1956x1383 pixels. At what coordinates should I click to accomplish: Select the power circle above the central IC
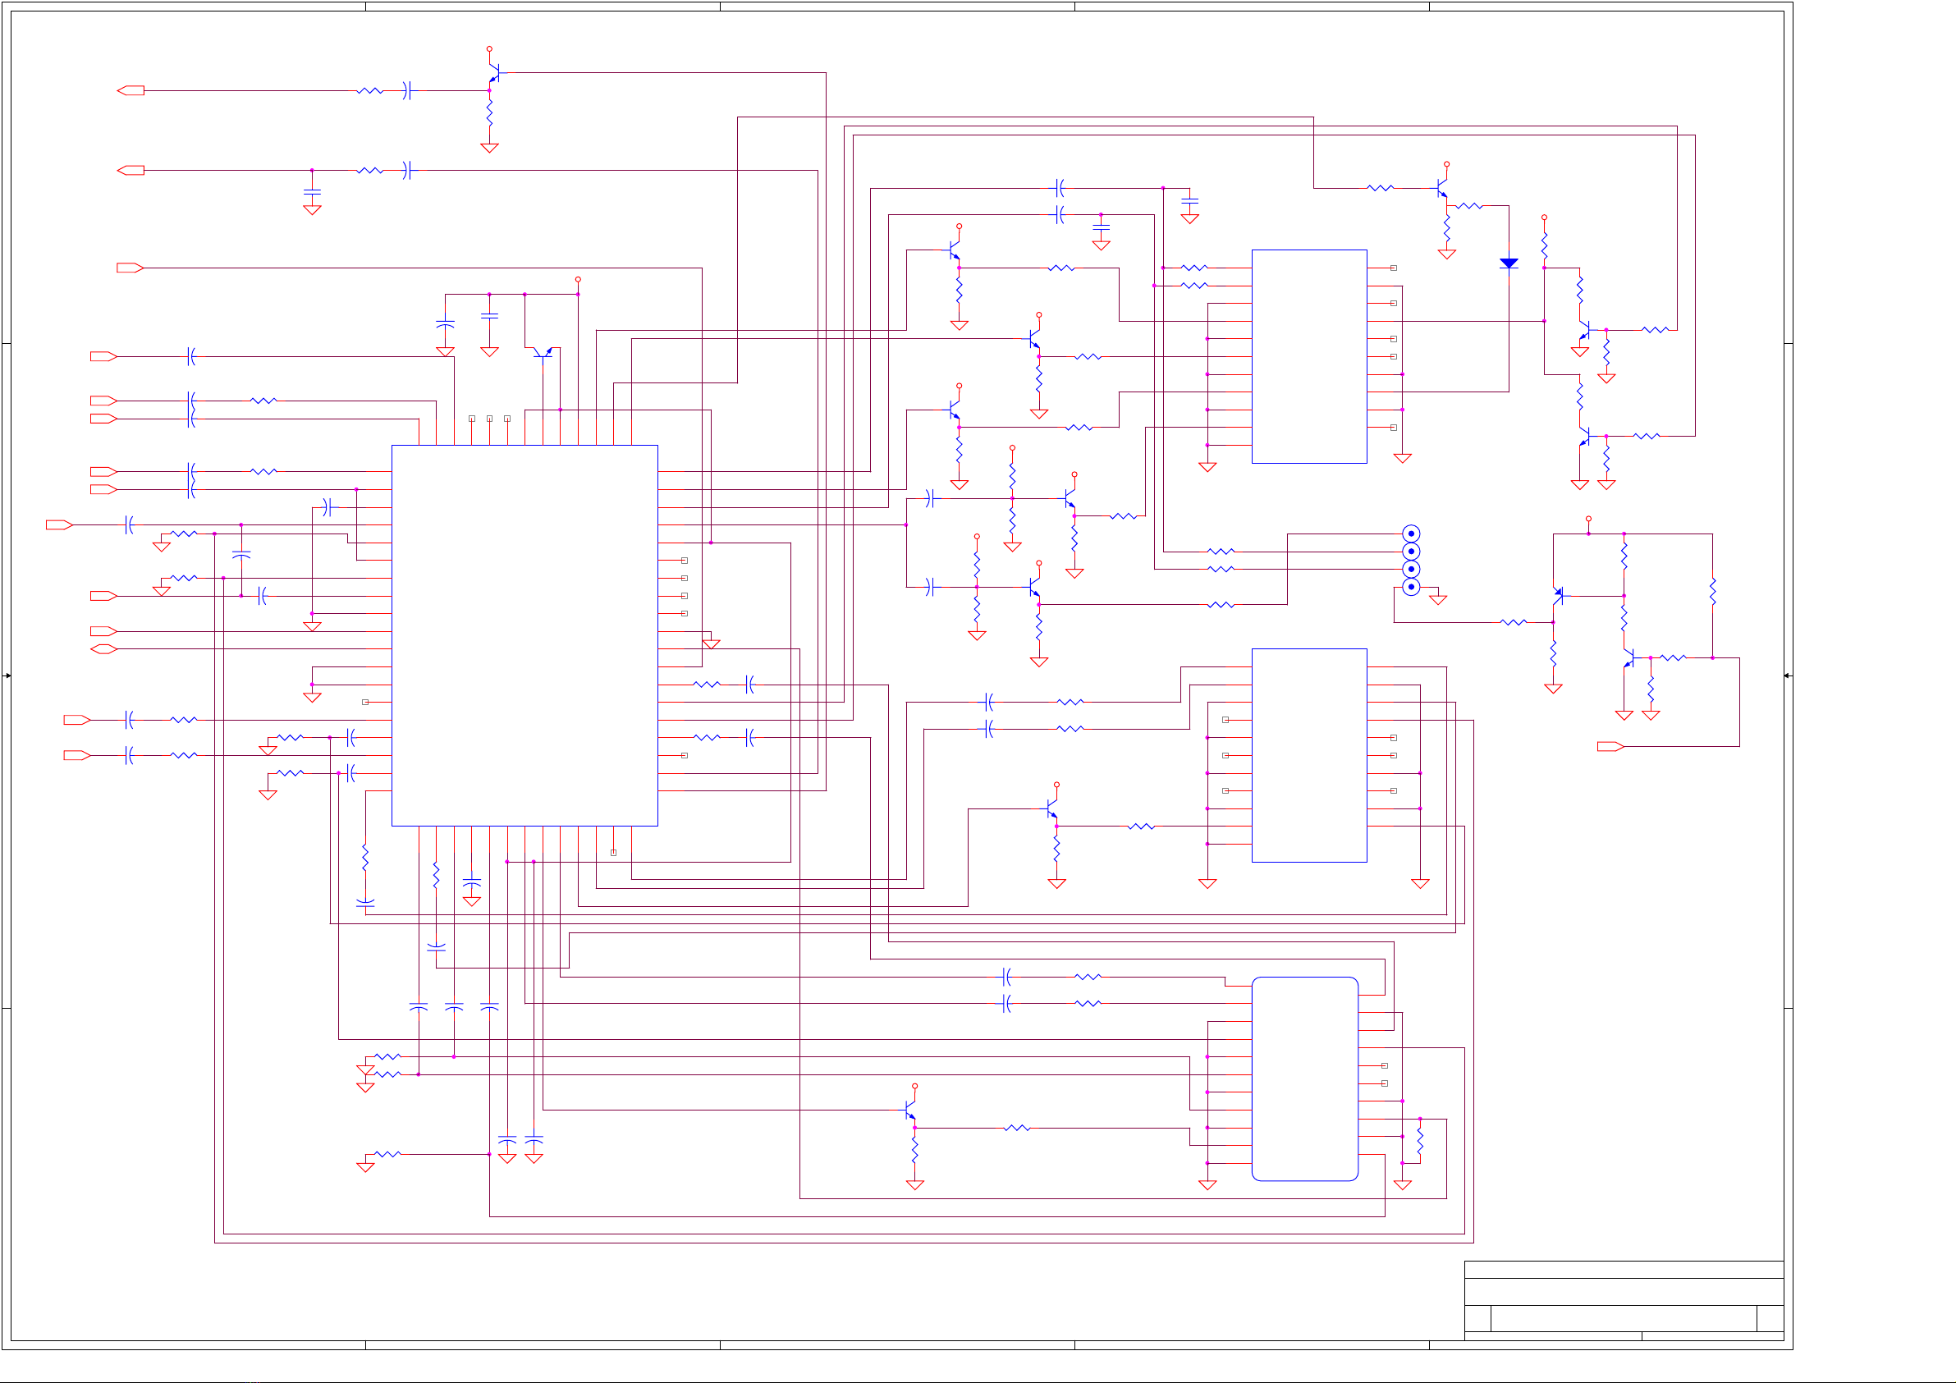tap(578, 280)
